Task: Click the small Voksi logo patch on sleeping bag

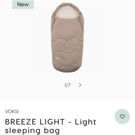Action: click(57, 58)
